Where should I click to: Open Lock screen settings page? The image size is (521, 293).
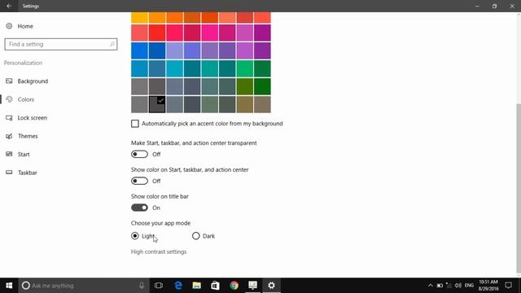[x=33, y=117]
